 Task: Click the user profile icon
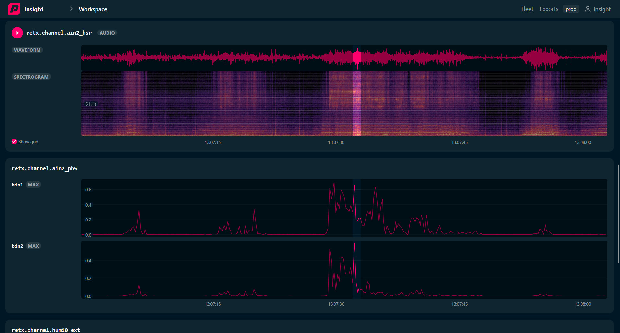tap(588, 9)
